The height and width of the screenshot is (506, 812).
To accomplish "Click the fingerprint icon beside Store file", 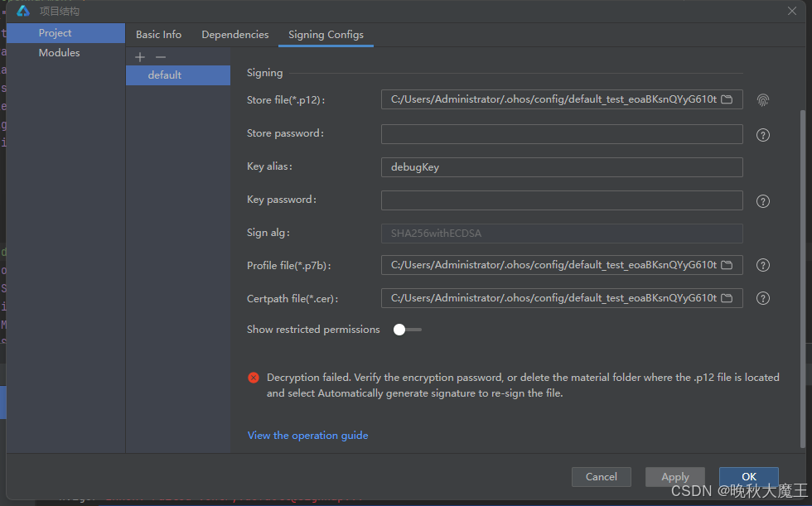I will (x=763, y=100).
